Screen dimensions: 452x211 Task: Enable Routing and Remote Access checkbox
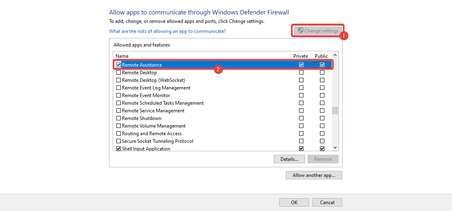pos(118,134)
